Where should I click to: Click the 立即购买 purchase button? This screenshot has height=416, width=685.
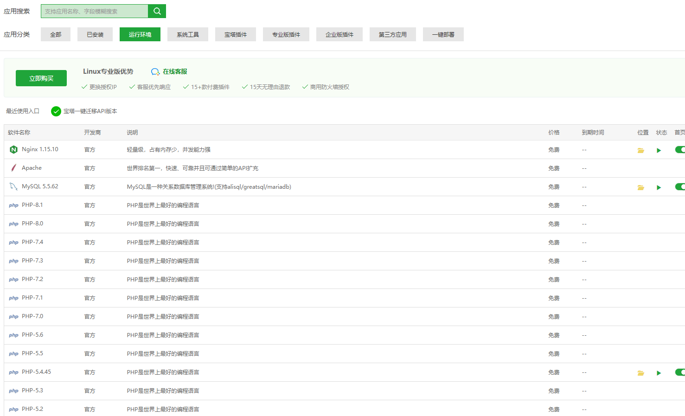point(41,77)
